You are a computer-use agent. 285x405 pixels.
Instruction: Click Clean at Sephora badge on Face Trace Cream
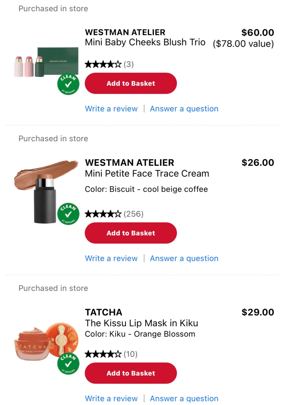(68, 214)
